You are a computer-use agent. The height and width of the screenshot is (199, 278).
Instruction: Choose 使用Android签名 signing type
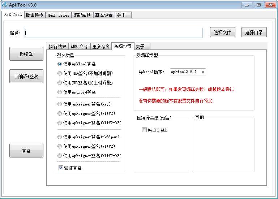click(60, 92)
